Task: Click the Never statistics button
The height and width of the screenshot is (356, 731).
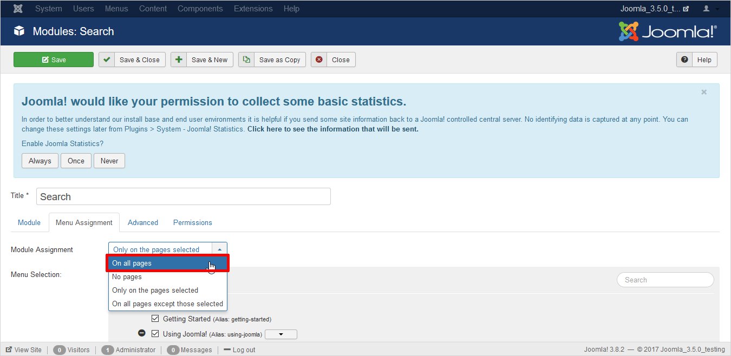Action: 109,161
